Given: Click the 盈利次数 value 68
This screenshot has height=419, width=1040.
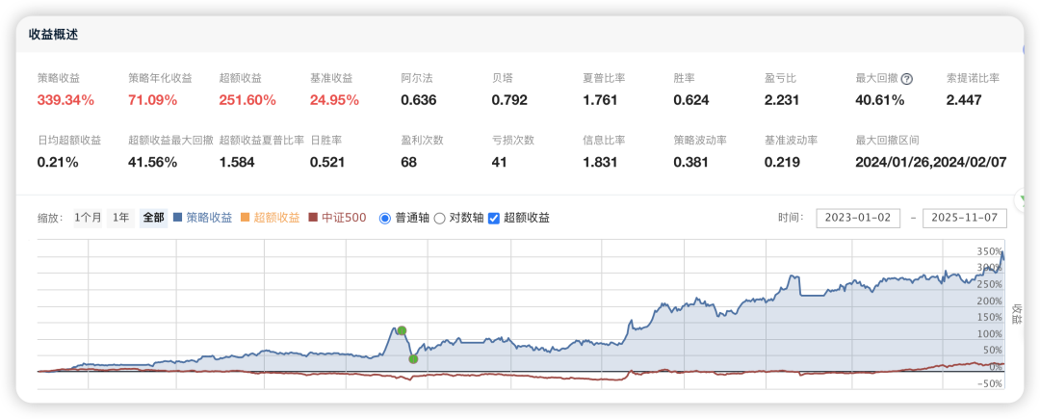Looking at the screenshot, I should point(408,163).
